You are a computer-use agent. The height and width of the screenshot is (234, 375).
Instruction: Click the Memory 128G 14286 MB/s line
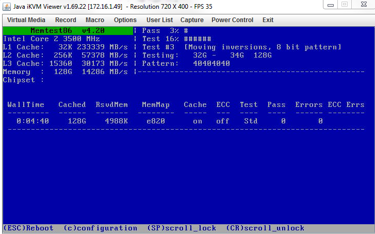click(66, 72)
